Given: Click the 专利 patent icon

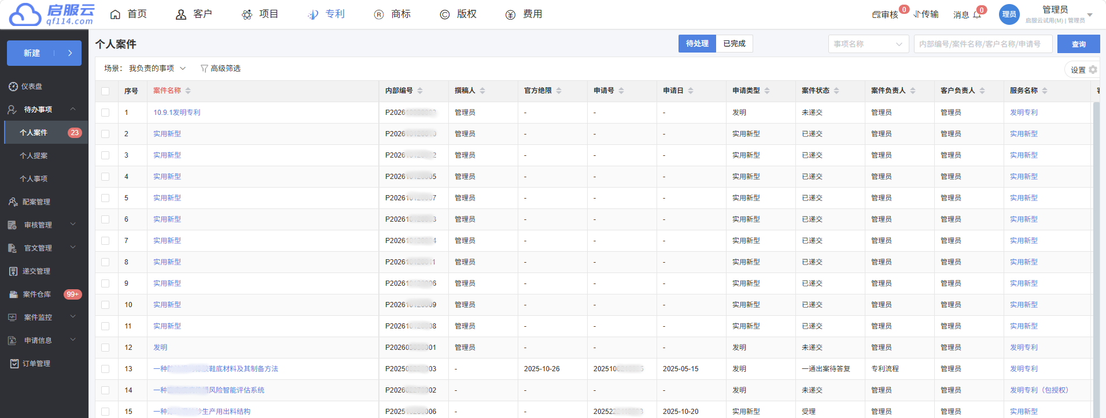Looking at the screenshot, I should pos(313,14).
